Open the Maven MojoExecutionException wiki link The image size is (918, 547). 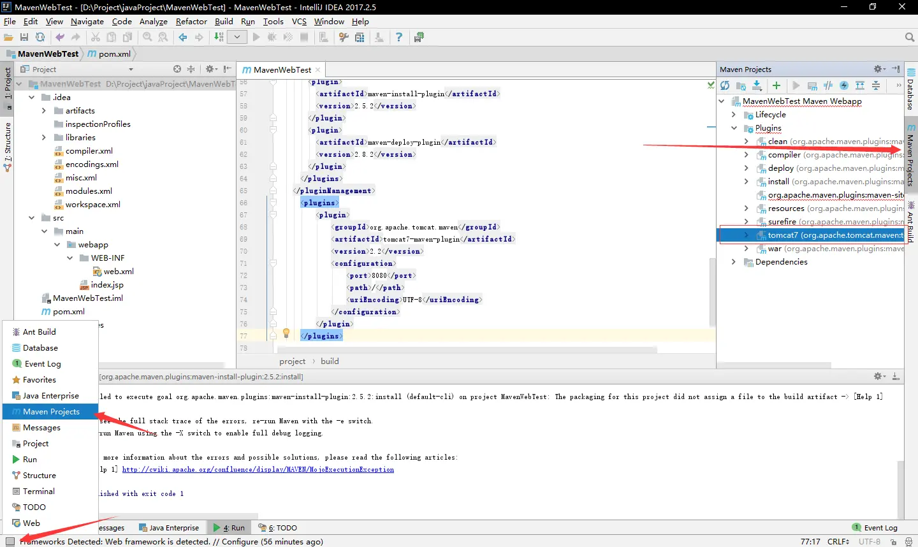click(x=258, y=470)
